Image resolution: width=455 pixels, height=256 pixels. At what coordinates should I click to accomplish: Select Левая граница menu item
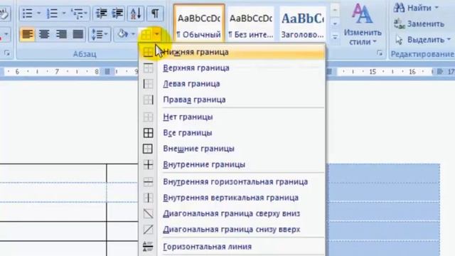tap(232, 84)
